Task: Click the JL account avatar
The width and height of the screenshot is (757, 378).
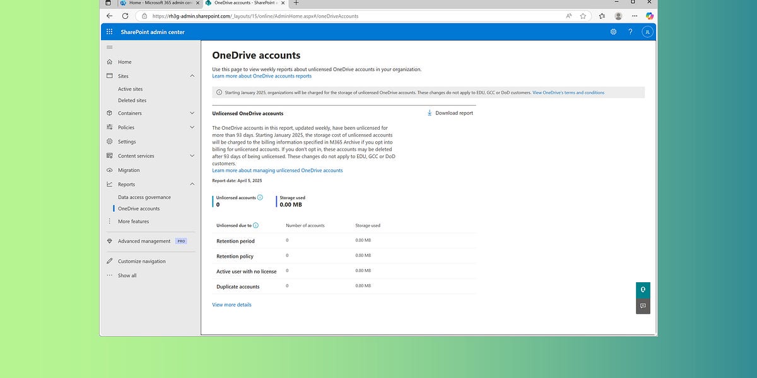Action: (647, 31)
